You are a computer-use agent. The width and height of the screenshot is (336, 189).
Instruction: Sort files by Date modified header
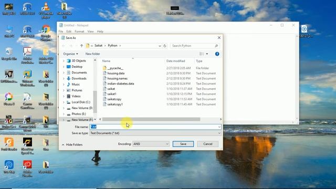tap(175, 61)
